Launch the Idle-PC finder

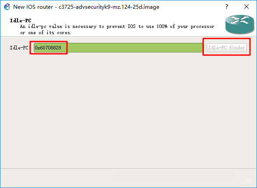coord(227,48)
